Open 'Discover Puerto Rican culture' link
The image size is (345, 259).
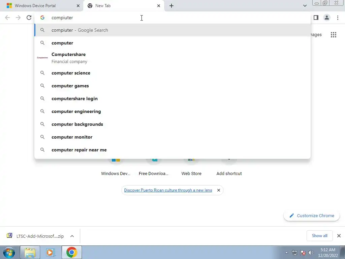168,190
